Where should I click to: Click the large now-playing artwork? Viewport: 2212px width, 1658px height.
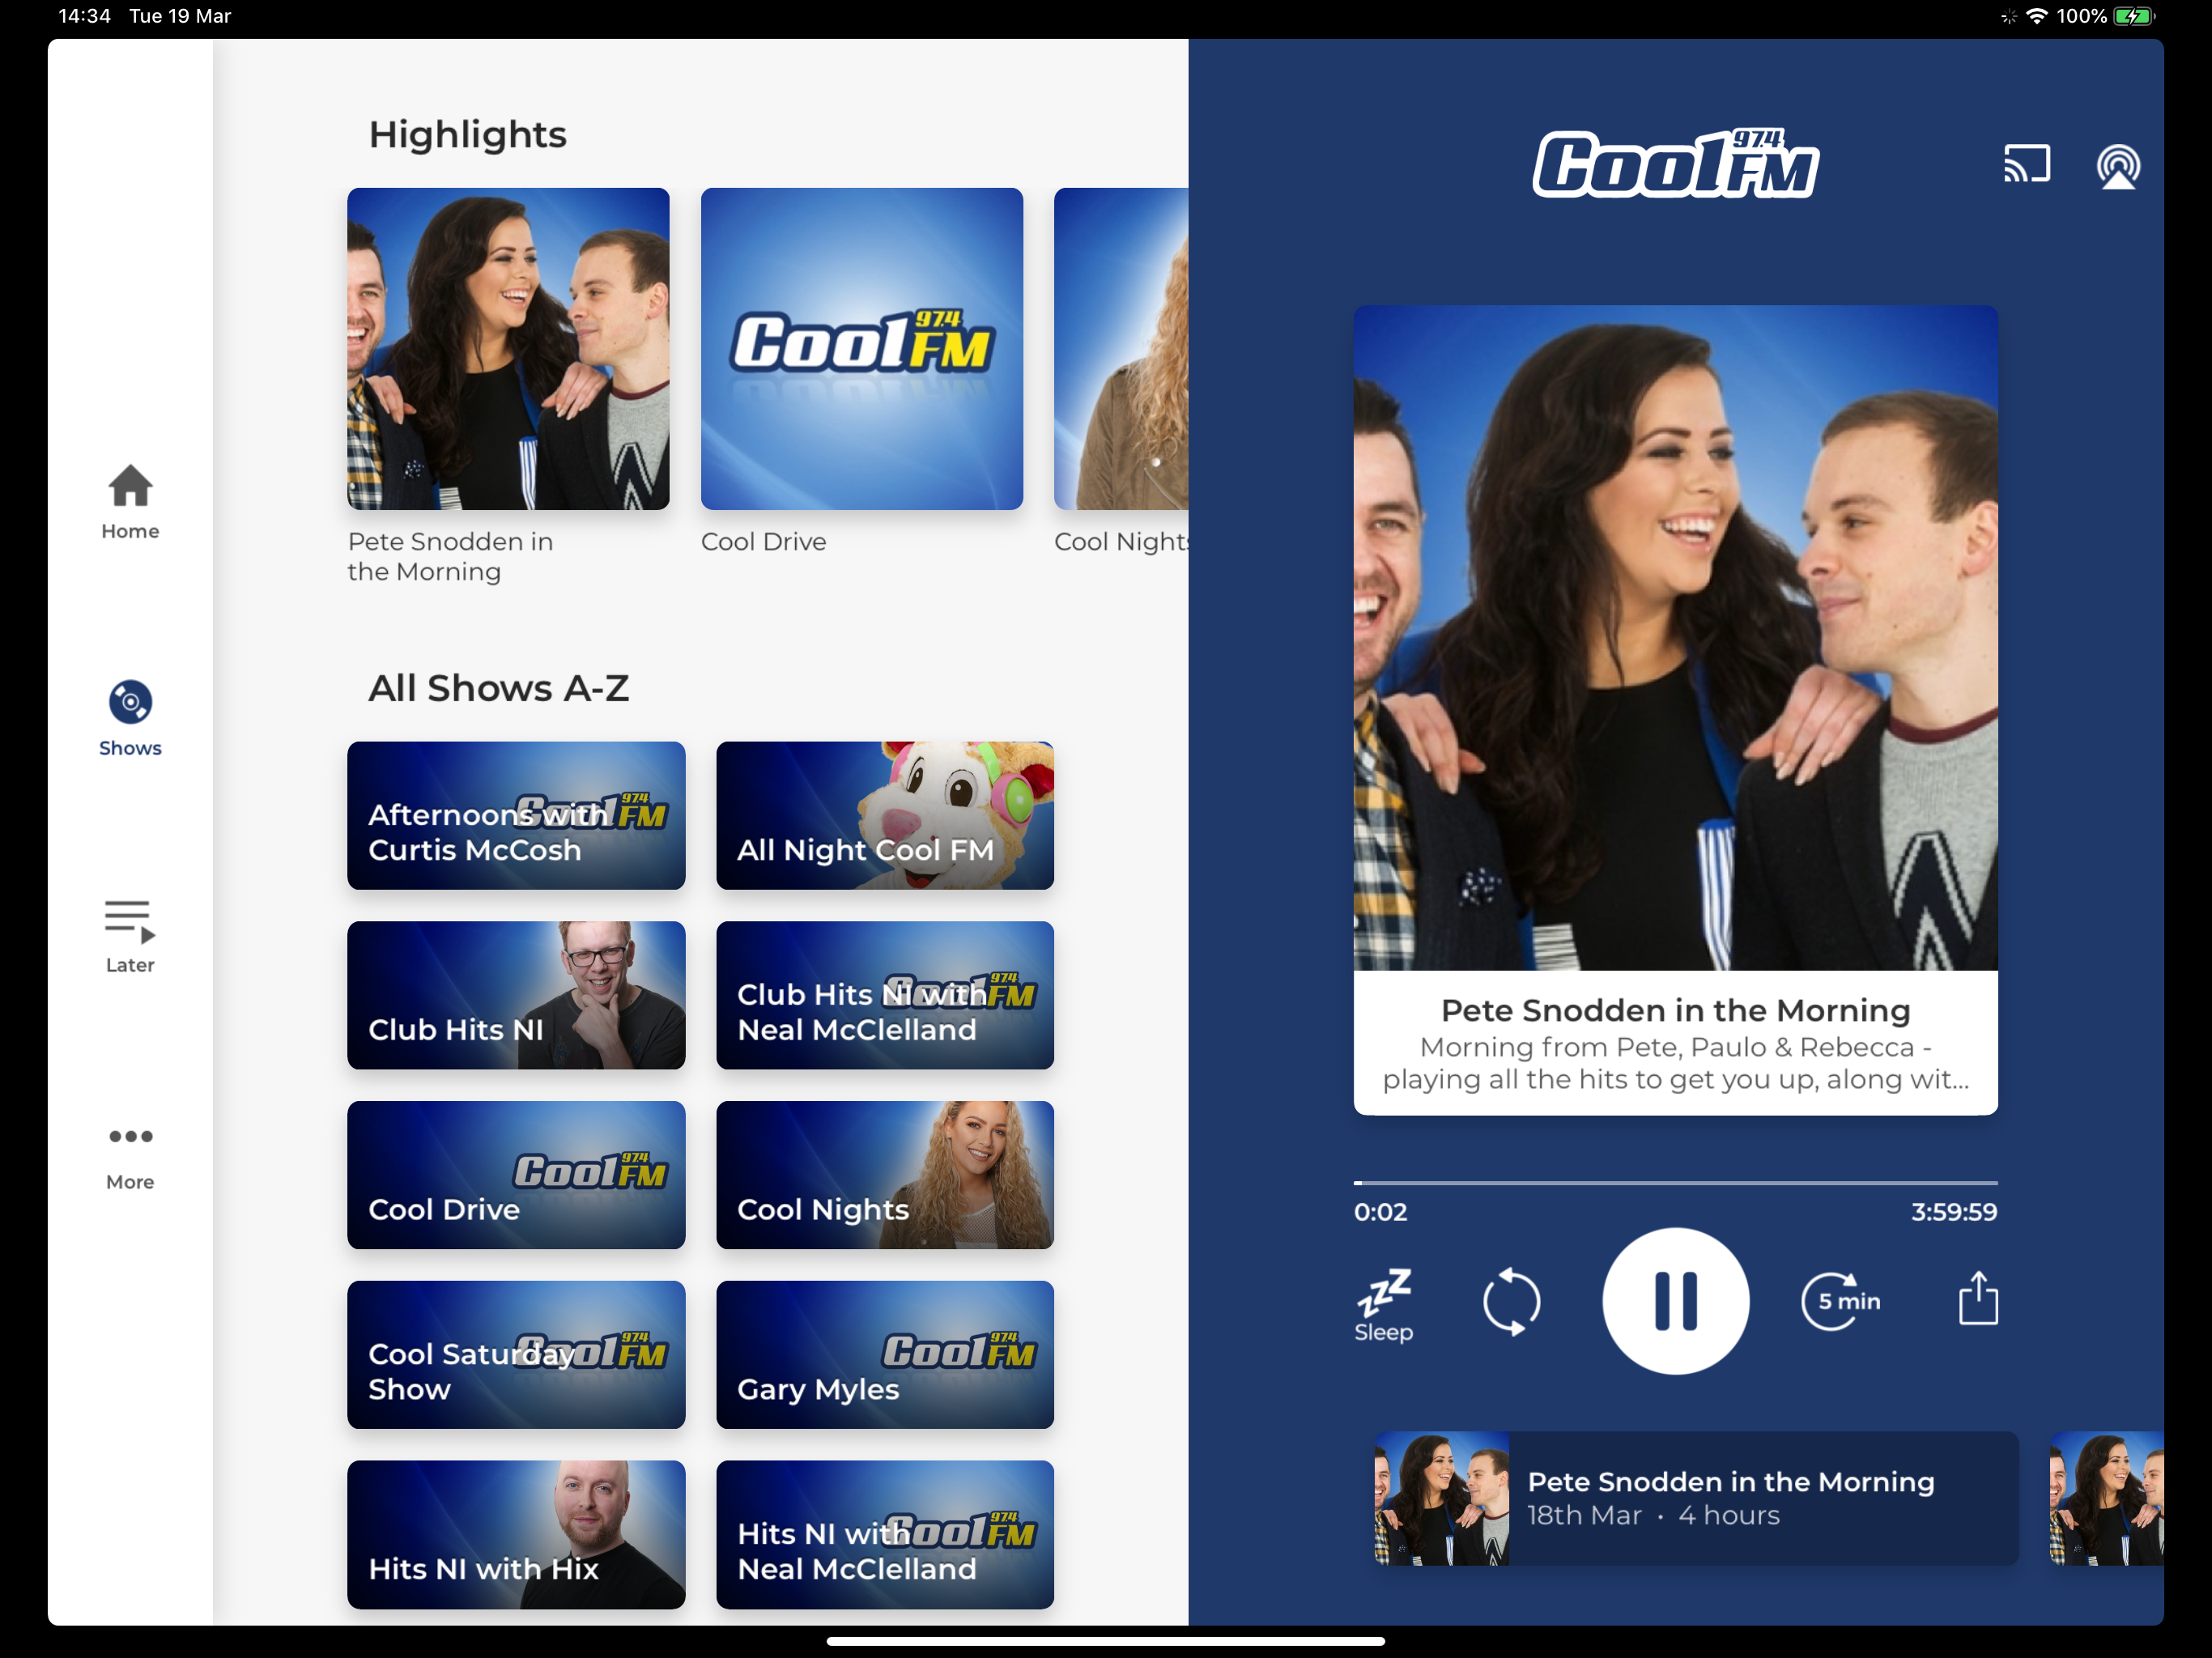(x=1675, y=638)
